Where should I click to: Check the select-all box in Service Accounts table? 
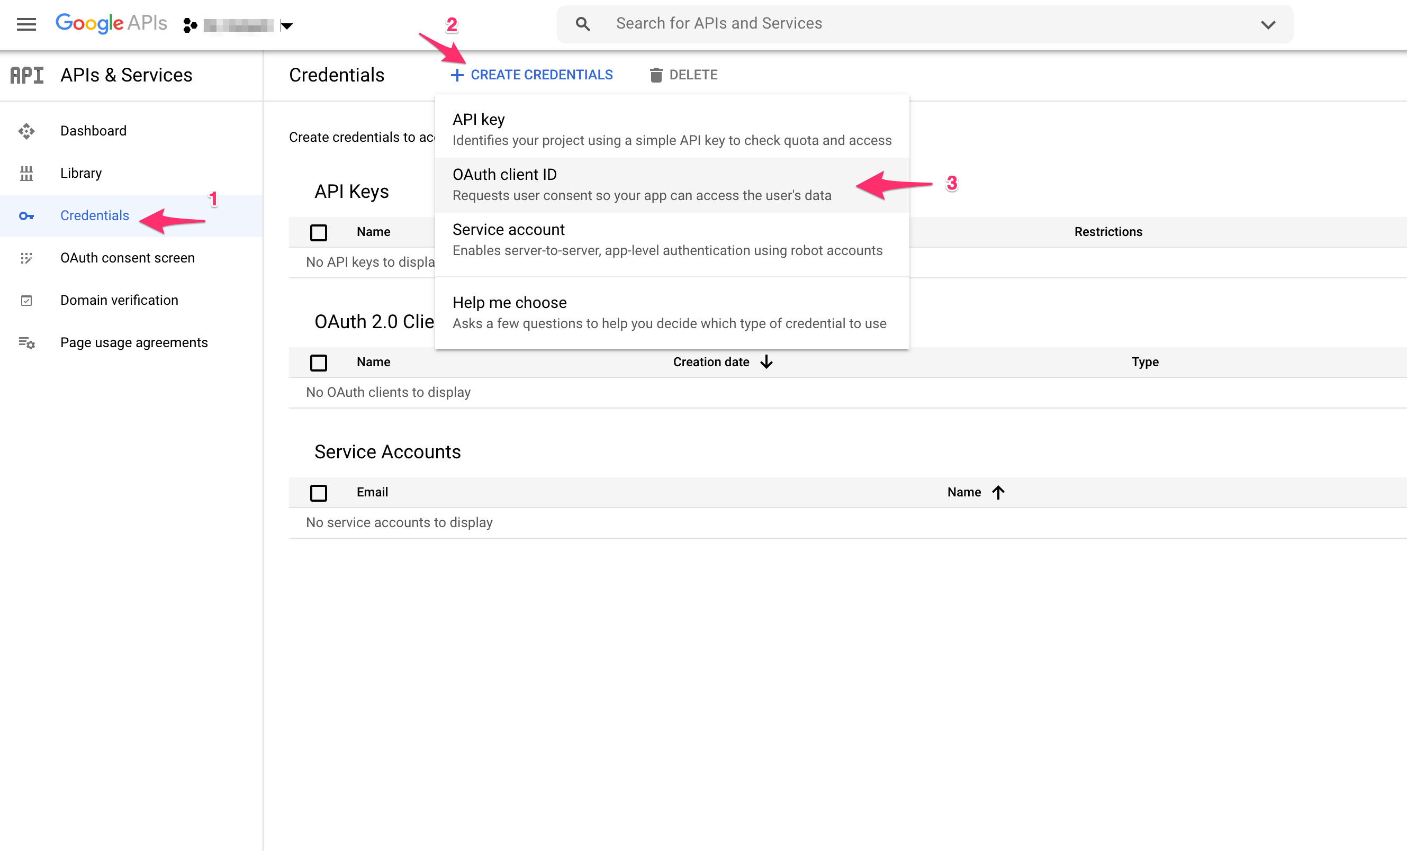(318, 493)
